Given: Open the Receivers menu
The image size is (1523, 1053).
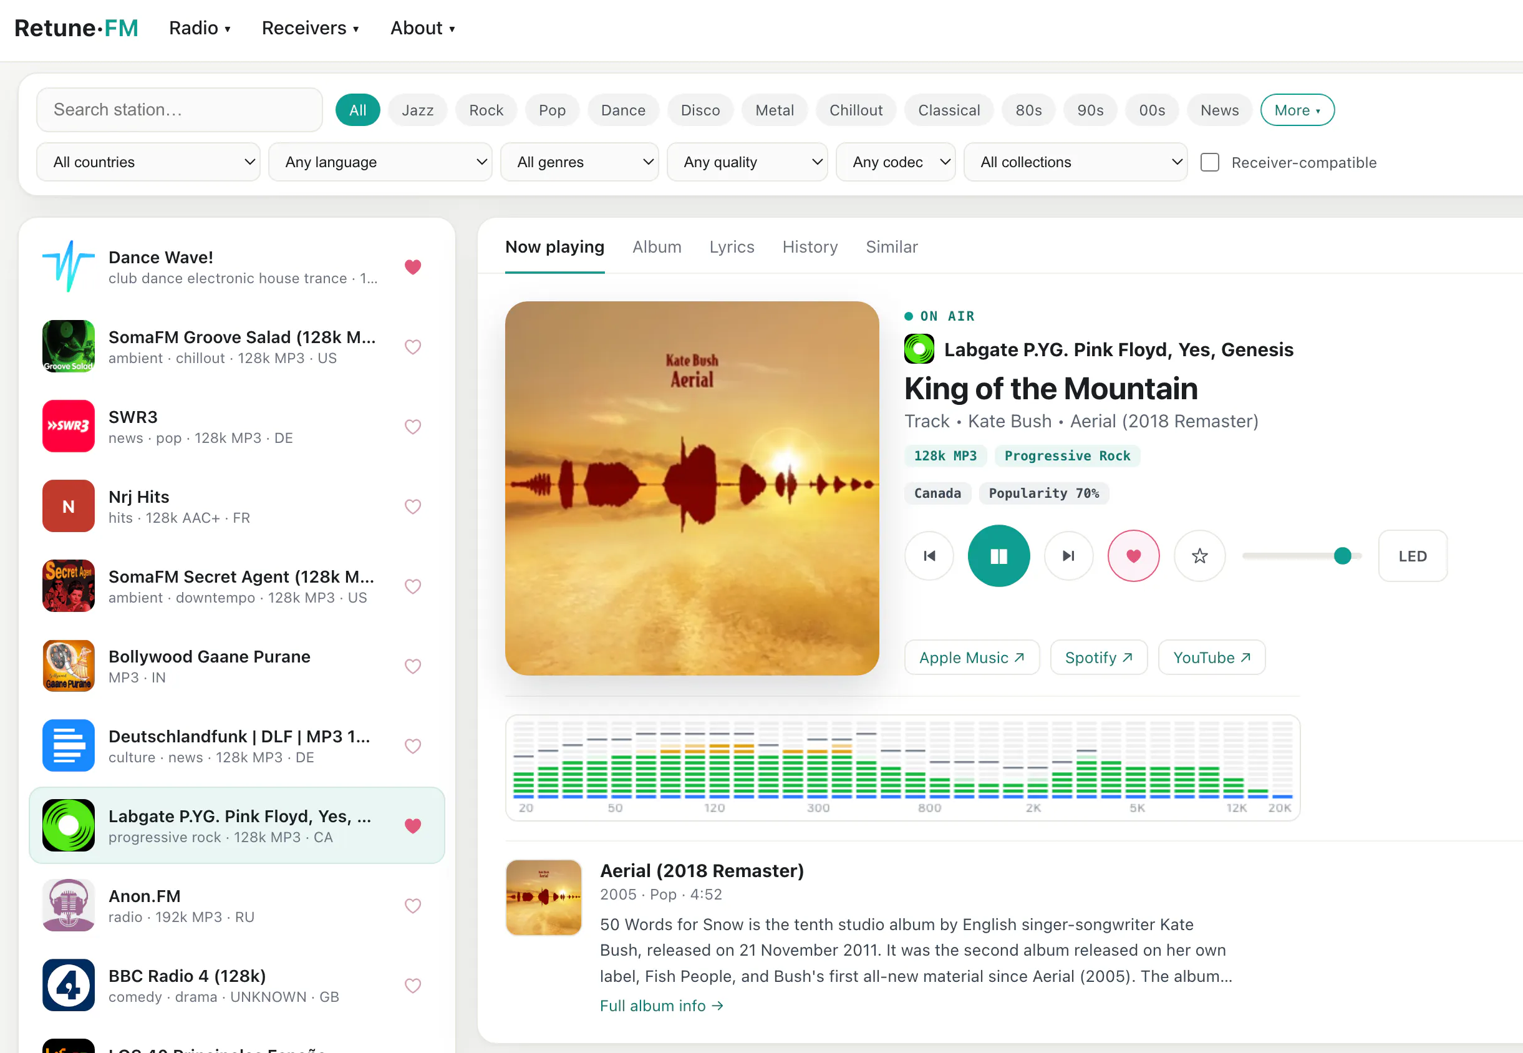Looking at the screenshot, I should 310,28.
